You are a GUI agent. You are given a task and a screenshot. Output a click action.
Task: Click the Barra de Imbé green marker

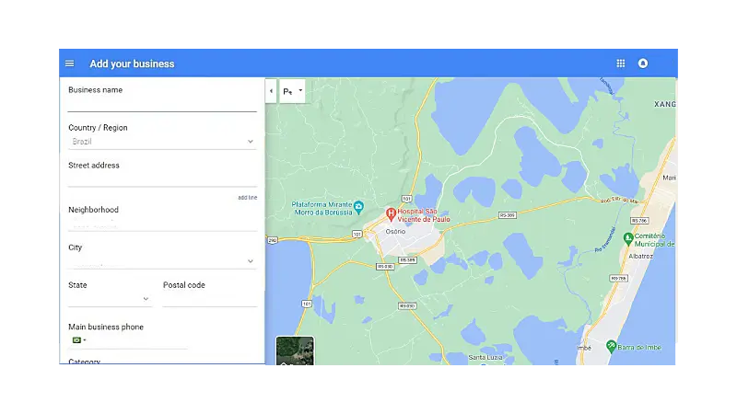611,347
